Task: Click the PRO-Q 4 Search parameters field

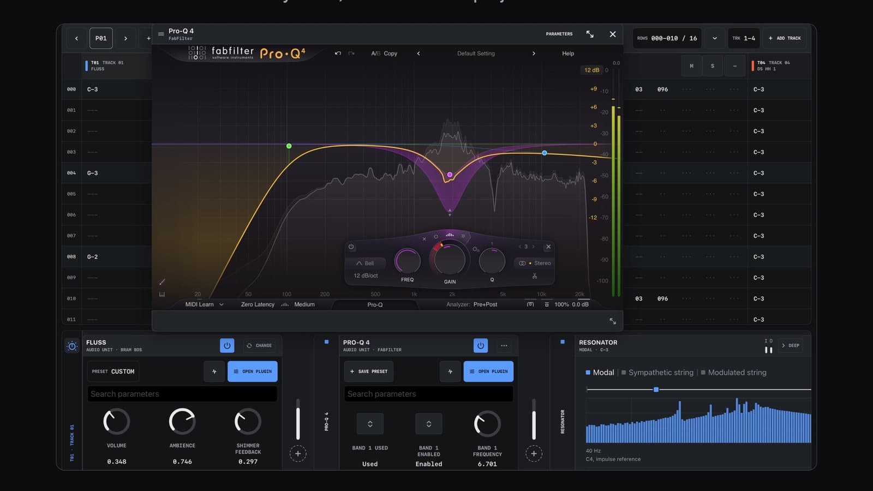Action: tap(428, 394)
